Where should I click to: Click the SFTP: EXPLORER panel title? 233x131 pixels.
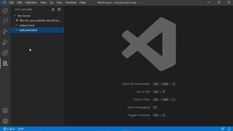23,10
